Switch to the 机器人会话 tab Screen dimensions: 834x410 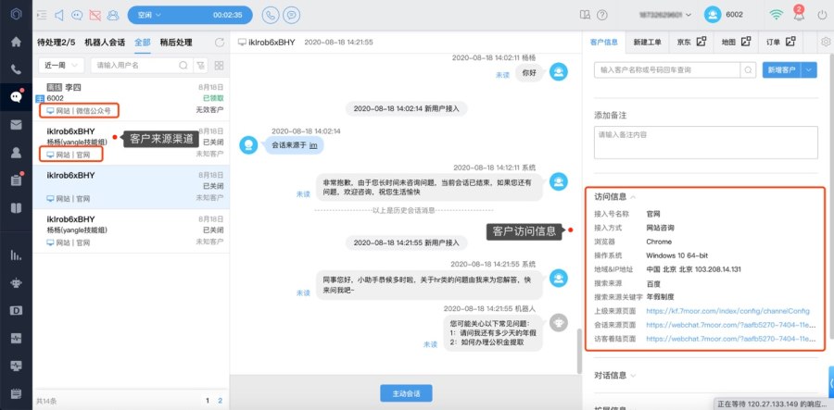(104, 43)
